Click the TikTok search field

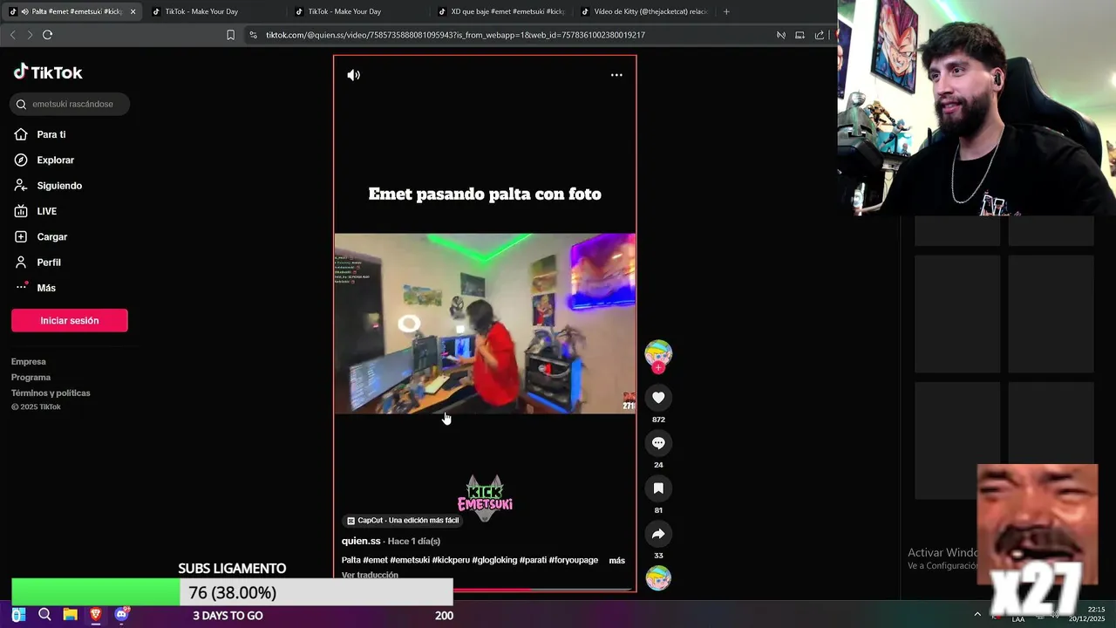pos(70,104)
